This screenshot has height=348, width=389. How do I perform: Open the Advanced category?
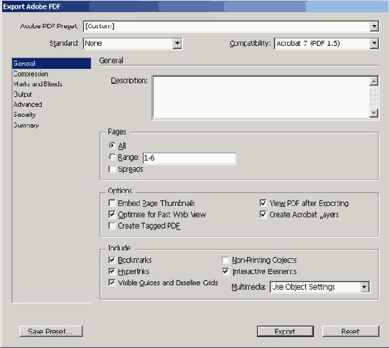[52, 105]
